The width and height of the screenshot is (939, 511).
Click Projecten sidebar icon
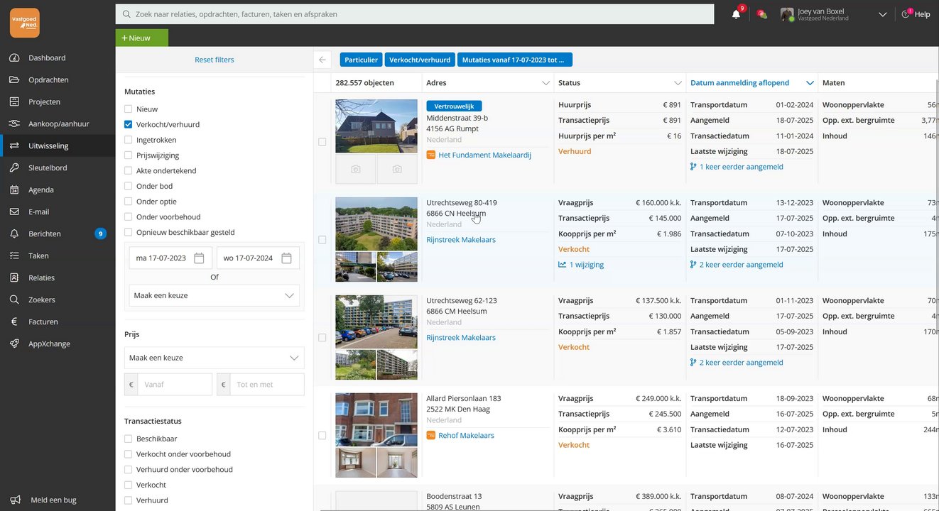pos(14,102)
